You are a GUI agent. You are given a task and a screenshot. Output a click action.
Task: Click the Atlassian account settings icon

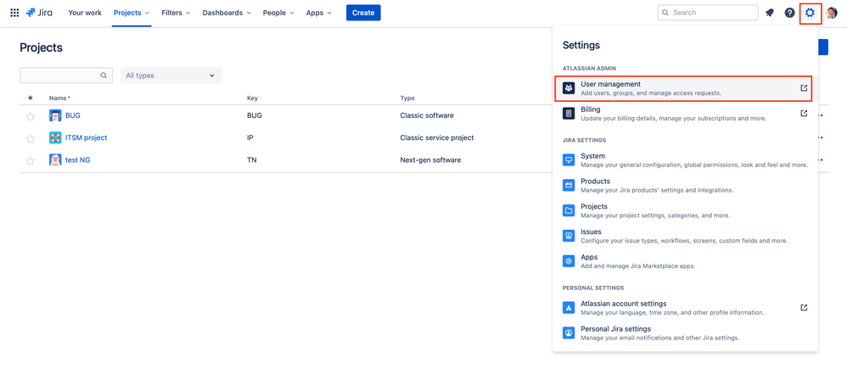coord(569,308)
